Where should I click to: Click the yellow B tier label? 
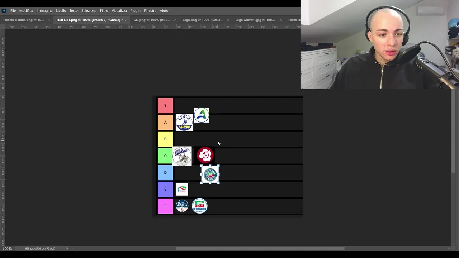[165, 139]
